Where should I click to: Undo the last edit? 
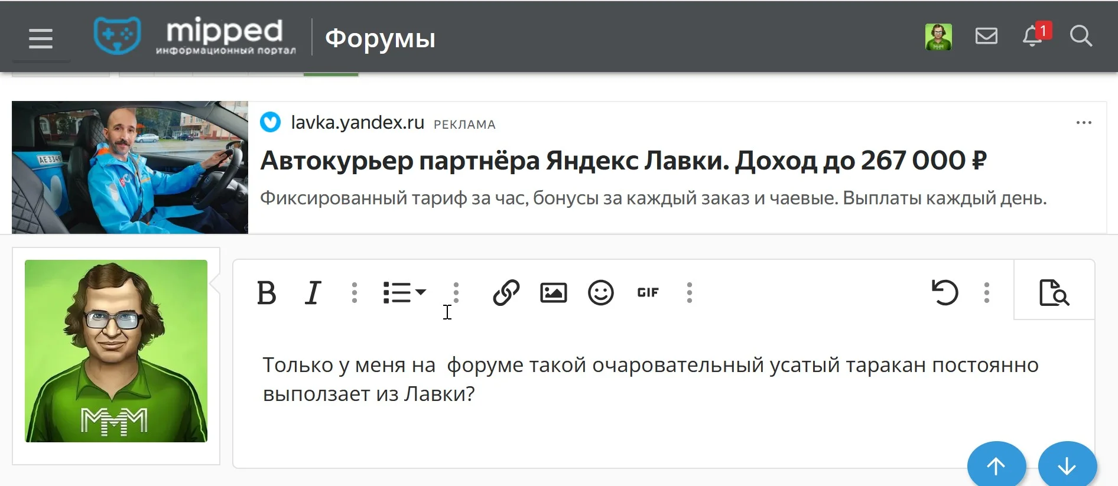[x=944, y=292]
